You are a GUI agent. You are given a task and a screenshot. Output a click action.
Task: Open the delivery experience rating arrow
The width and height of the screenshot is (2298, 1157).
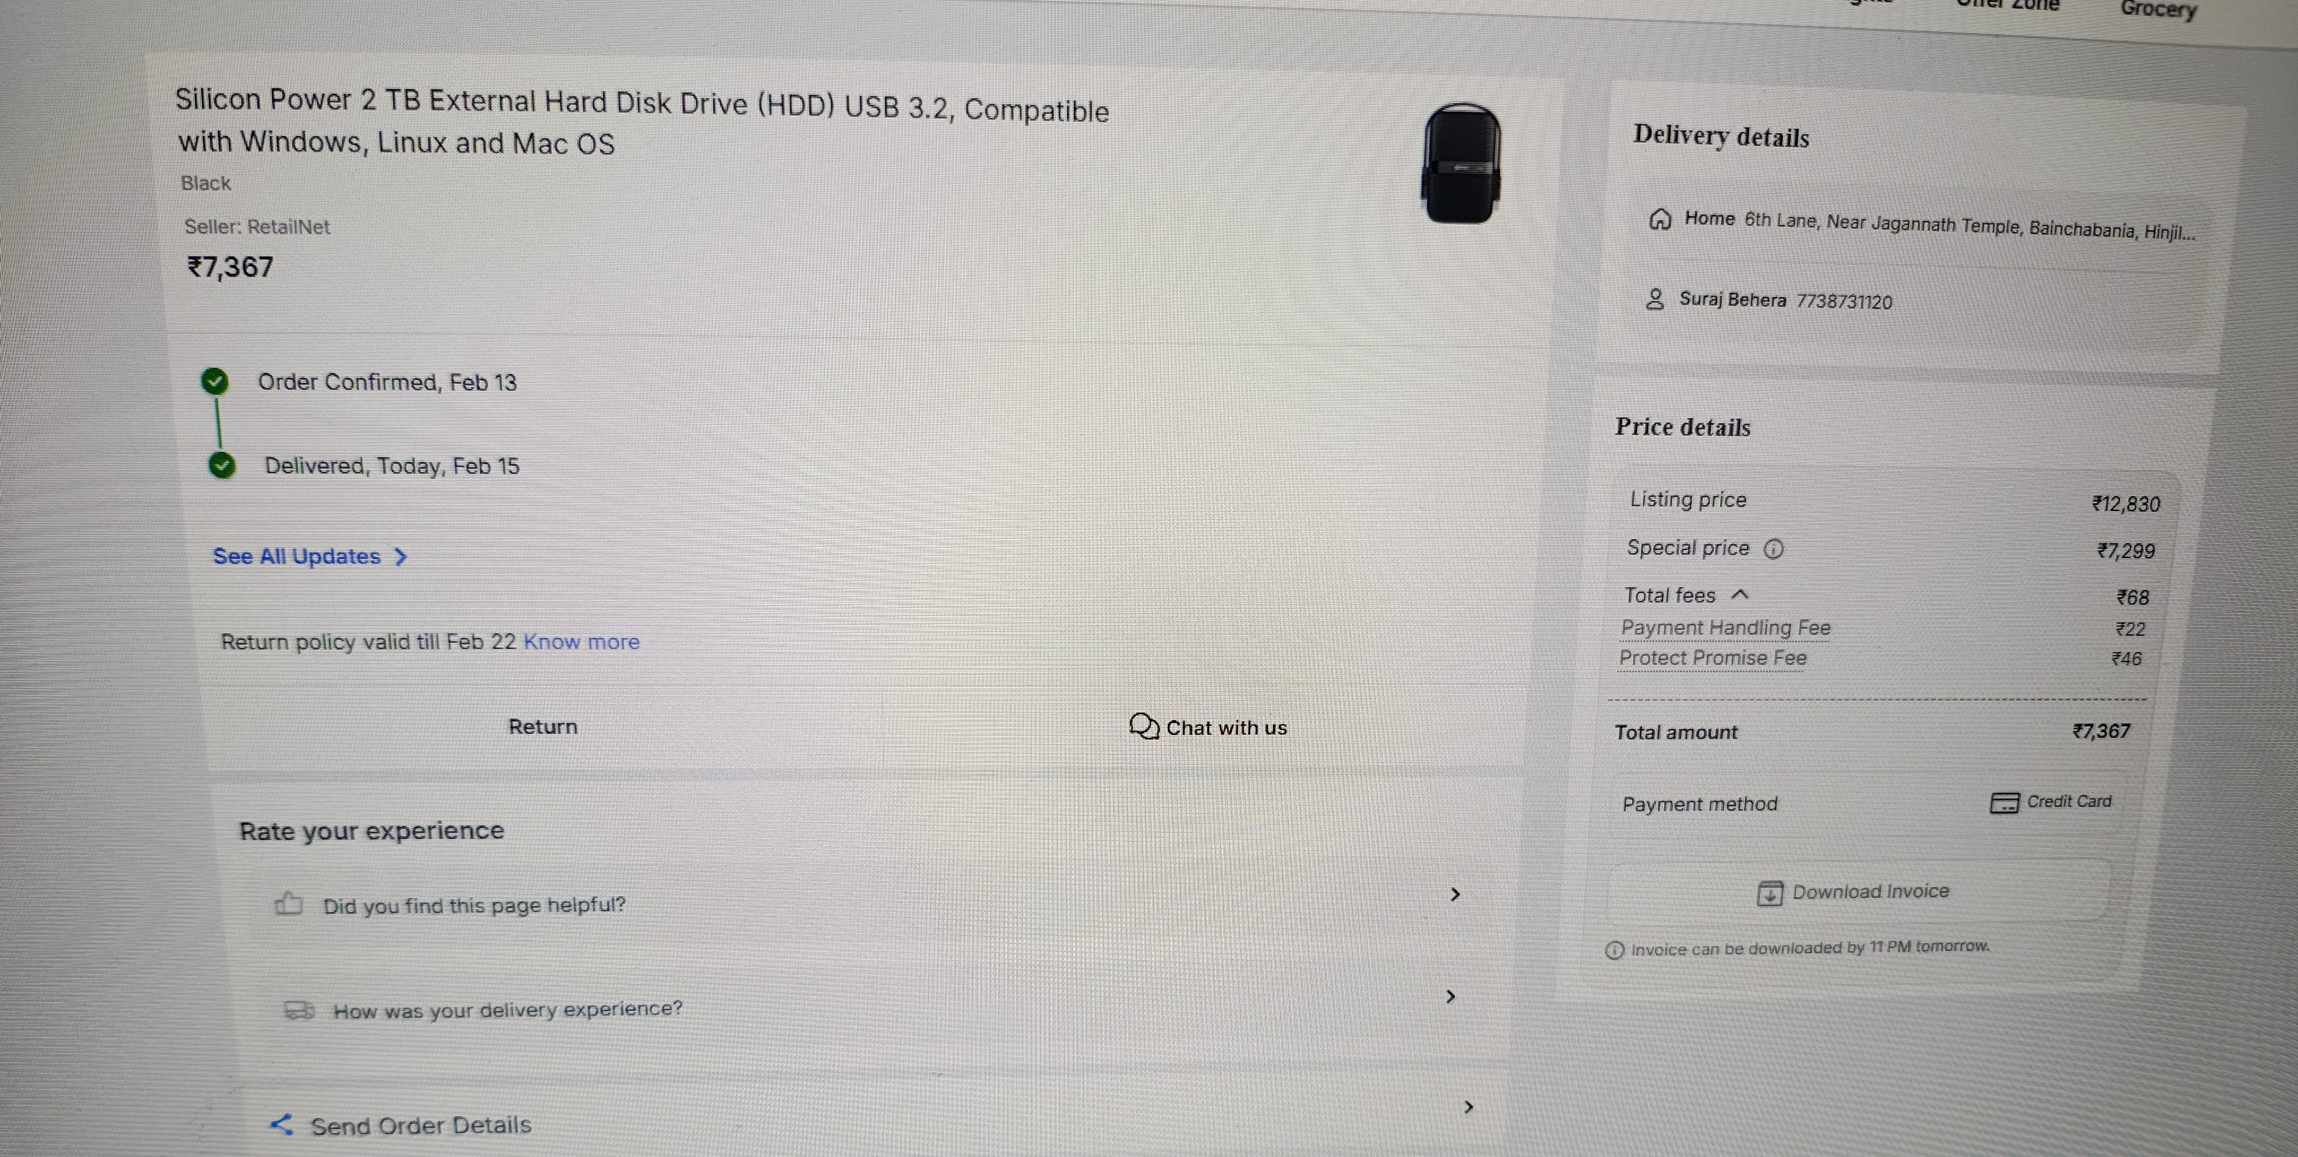click(1450, 995)
